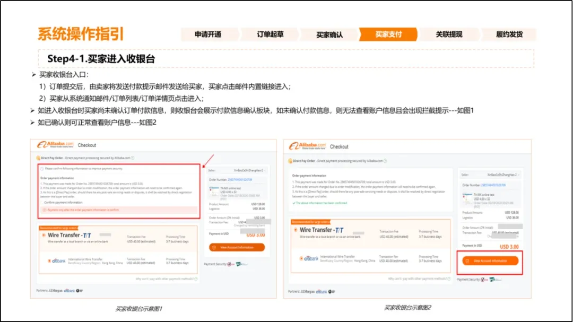This screenshot has width=573, height=322.
Task: Click the citibank partner logo in the footer
Action: coord(70,291)
